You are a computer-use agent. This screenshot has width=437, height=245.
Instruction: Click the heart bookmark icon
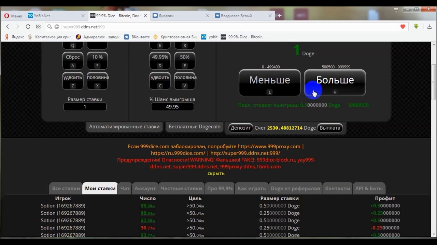(x=403, y=27)
